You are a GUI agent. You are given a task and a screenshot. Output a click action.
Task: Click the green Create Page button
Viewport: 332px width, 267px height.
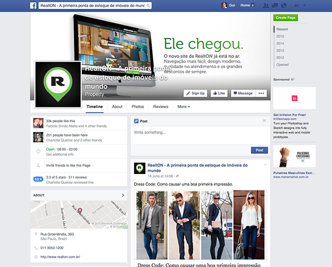[286, 18]
